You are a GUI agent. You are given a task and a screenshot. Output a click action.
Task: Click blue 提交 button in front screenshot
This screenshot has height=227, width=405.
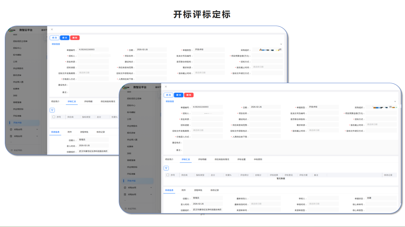coord(179,95)
